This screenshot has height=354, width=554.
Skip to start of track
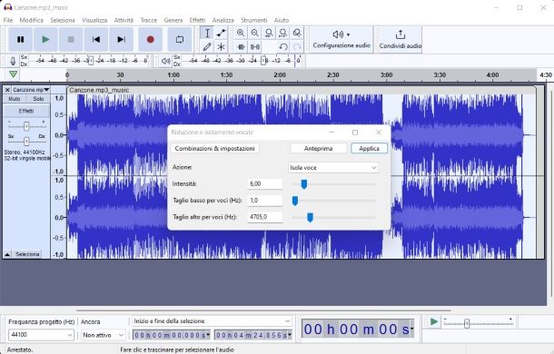[x=95, y=39]
